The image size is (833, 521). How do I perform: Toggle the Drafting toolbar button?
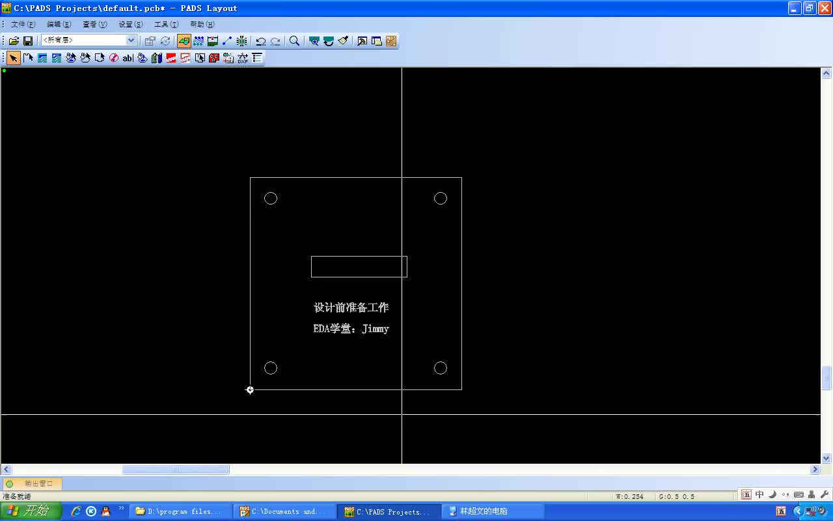(184, 40)
